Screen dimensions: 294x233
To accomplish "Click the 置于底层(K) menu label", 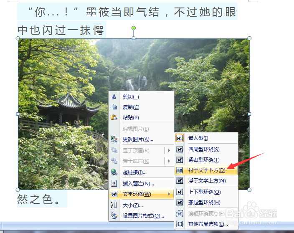I will 136,161.
